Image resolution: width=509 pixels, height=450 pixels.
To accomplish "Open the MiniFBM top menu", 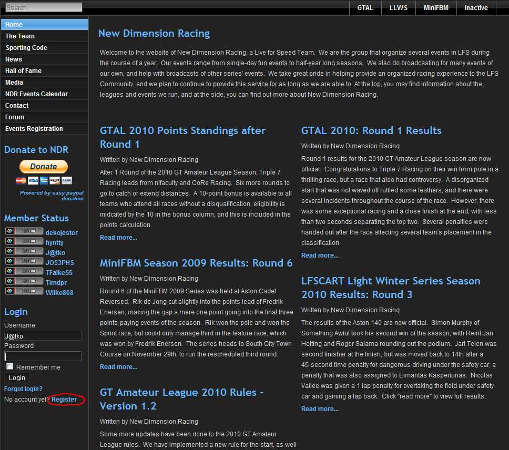I will (436, 8).
